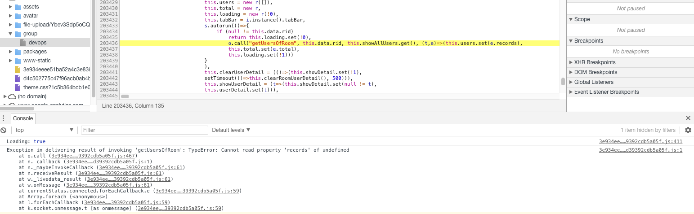Click the code editor horizontal scrollbar thumb
The width and height of the screenshot is (694, 214).
click(x=125, y=96)
